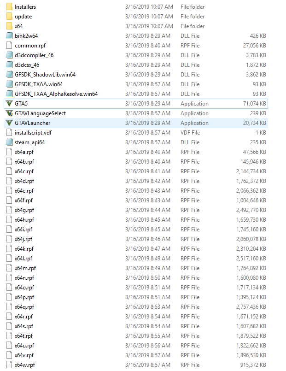The image size is (286, 371).
Task: Click the x64f.rpf file icon
Action: [x=9, y=200]
